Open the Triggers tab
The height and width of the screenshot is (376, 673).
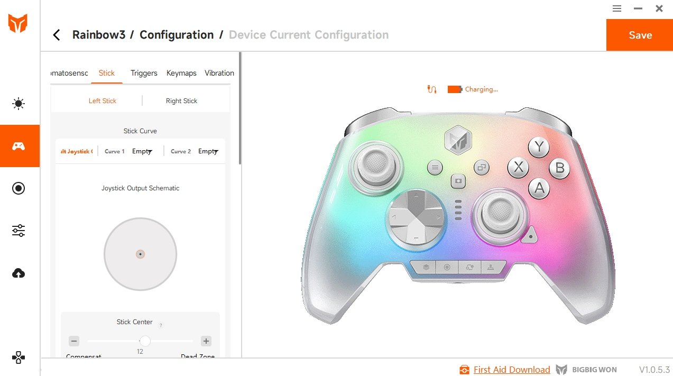point(144,73)
